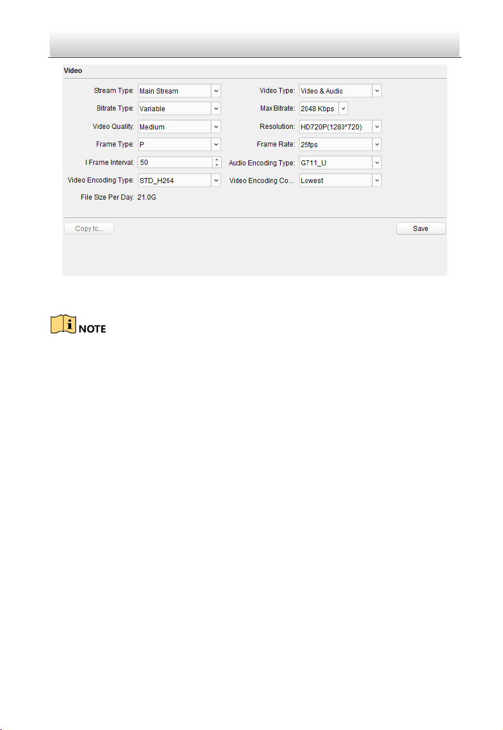
Task: Increase I Frame Interval with up arrow
Action: click(x=216, y=160)
